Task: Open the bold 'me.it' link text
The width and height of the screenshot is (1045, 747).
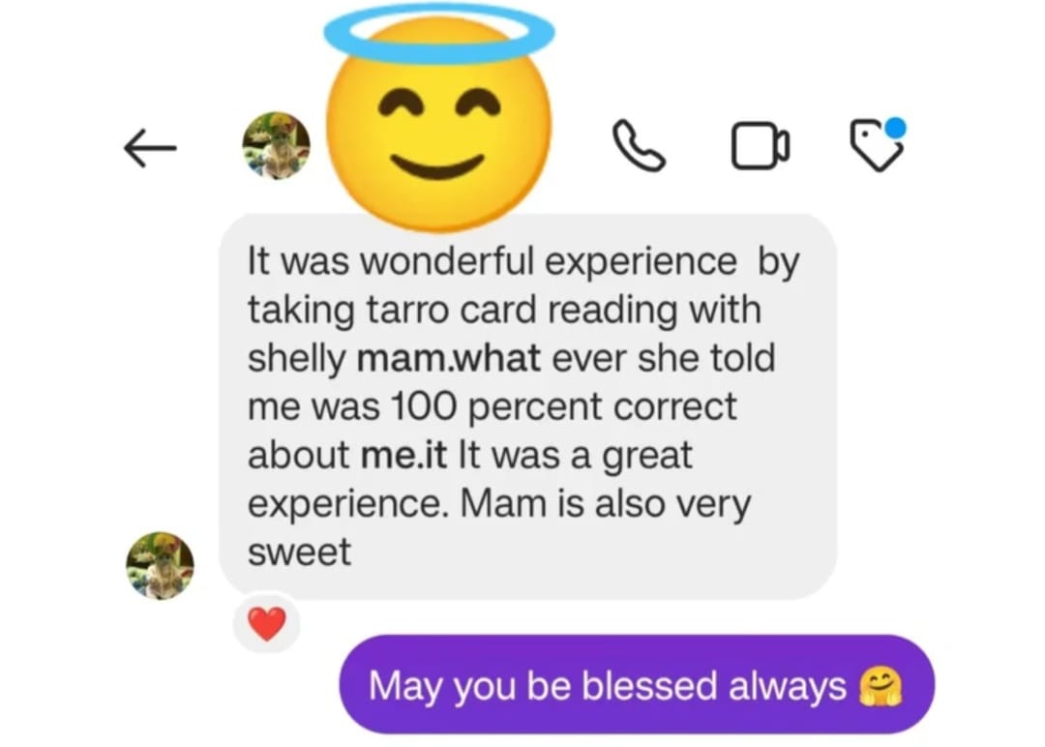Action: tap(403, 455)
